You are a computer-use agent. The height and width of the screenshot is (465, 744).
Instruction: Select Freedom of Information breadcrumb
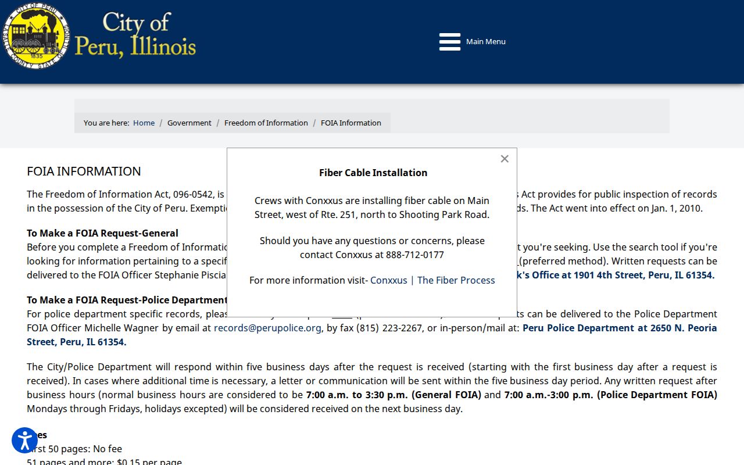click(266, 123)
